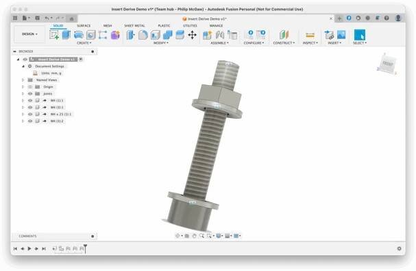Select the Press Pull tool
This screenshot has height=271, width=416.
click(x=130, y=35)
